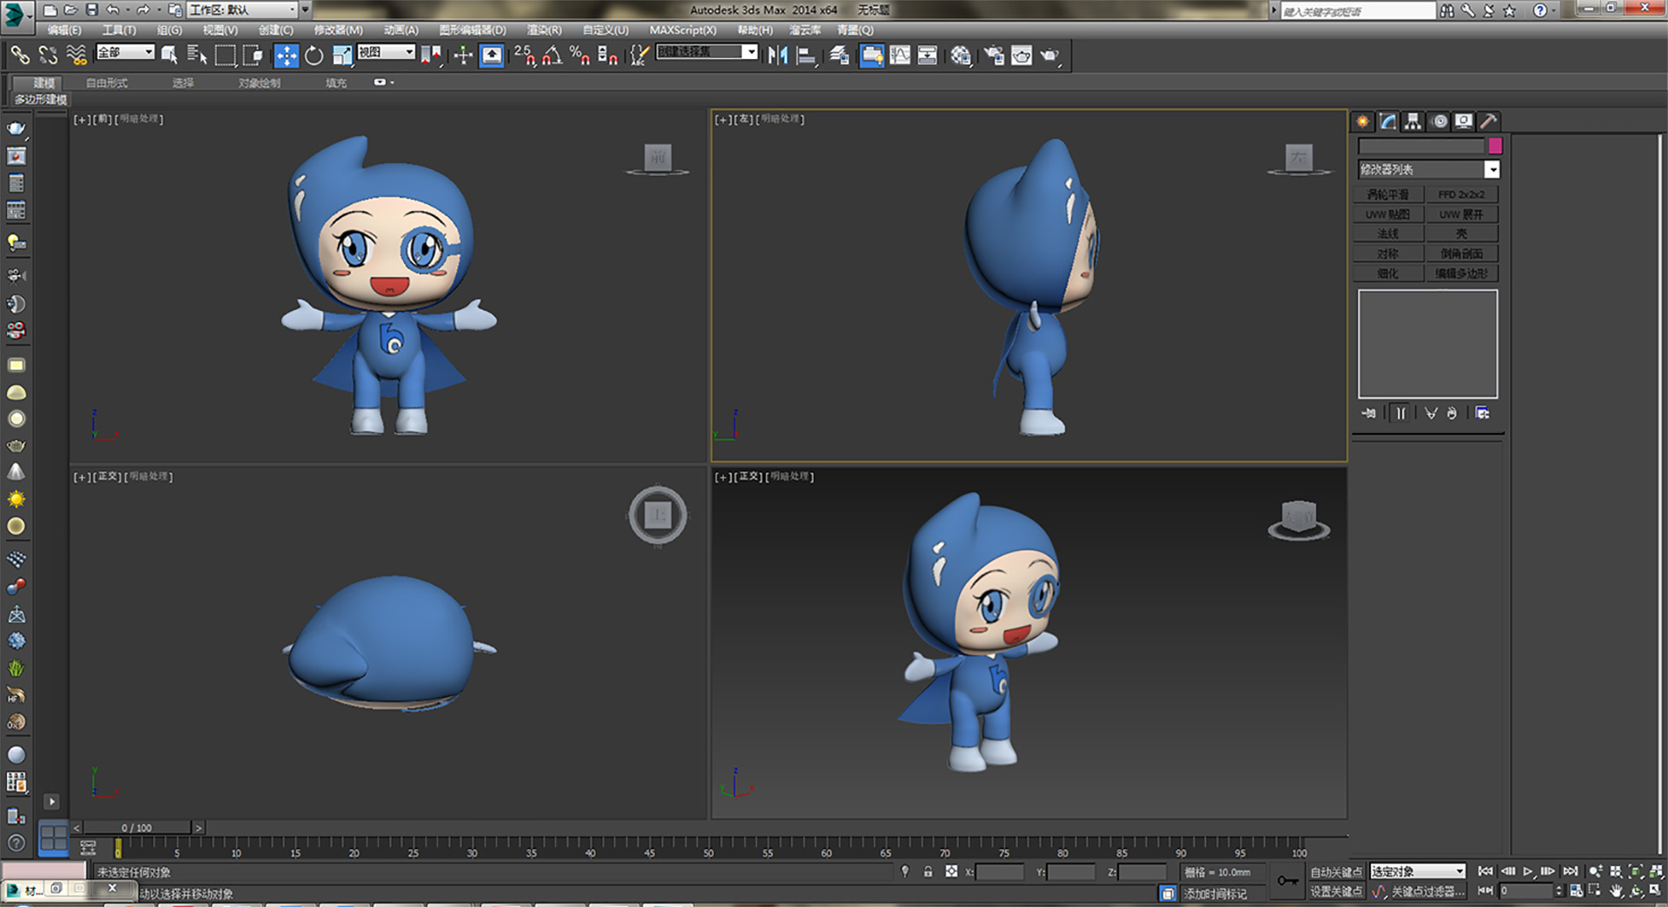Select the Select Object arrow tool
1668x907 pixels.
tap(169, 56)
